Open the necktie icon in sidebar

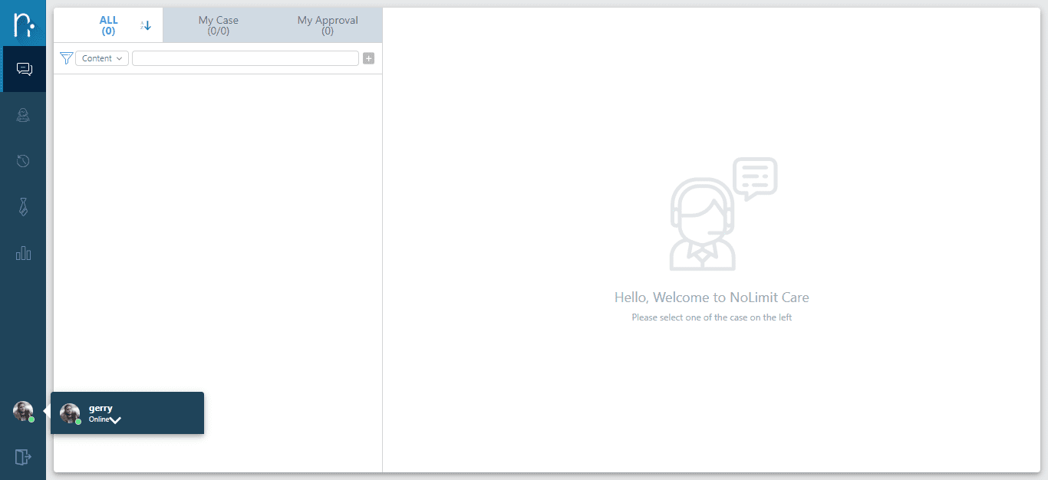click(23, 206)
